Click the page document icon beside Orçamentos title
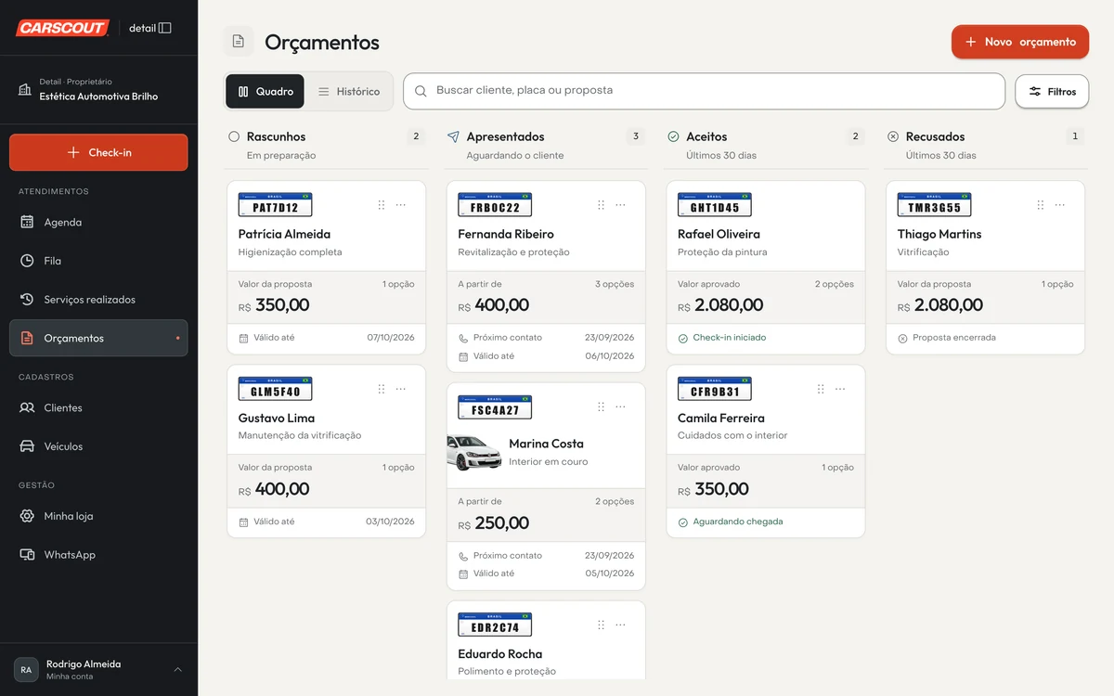The width and height of the screenshot is (1114, 696). tap(239, 42)
